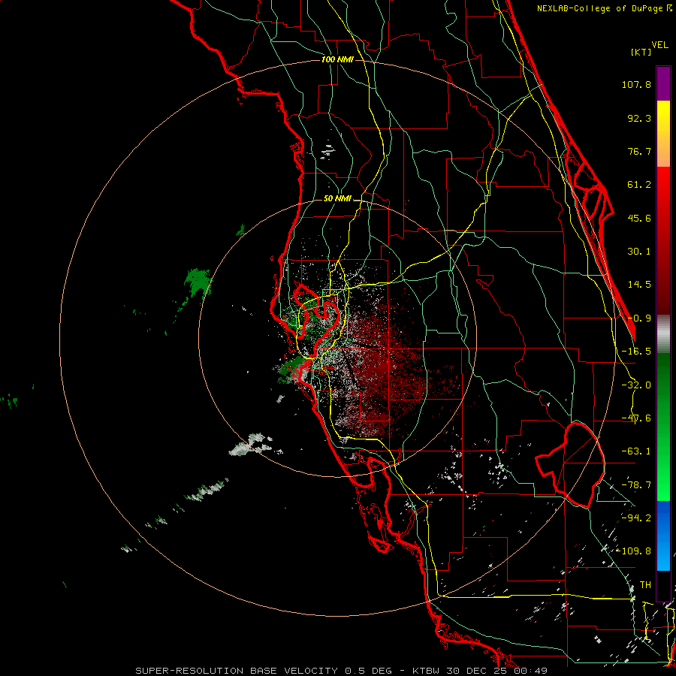Select the -78.7 velocity scale value
This screenshot has width=676, height=676.
pyautogui.click(x=636, y=485)
